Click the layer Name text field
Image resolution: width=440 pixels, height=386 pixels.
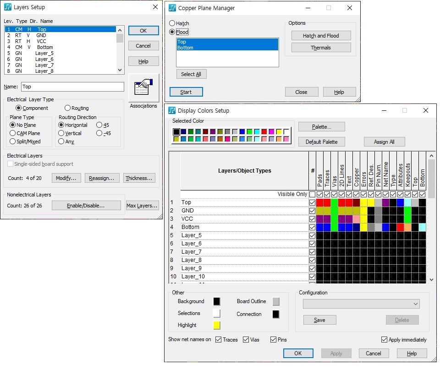click(x=72, y=87)
